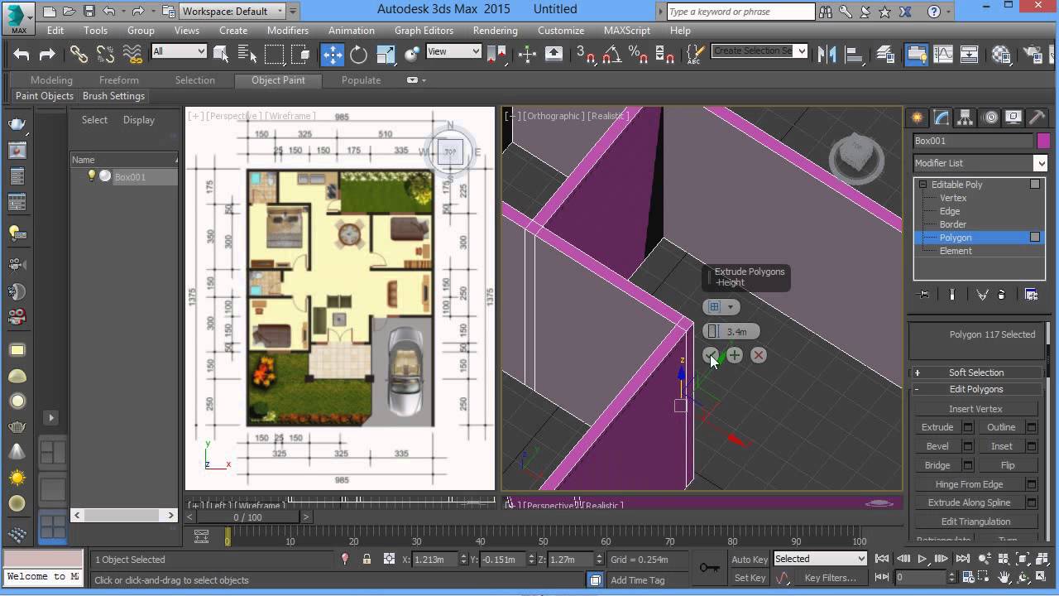1059x596 pixels.
Task: Click the time slider 0 / 100 handle
Action: coord(247,517)
